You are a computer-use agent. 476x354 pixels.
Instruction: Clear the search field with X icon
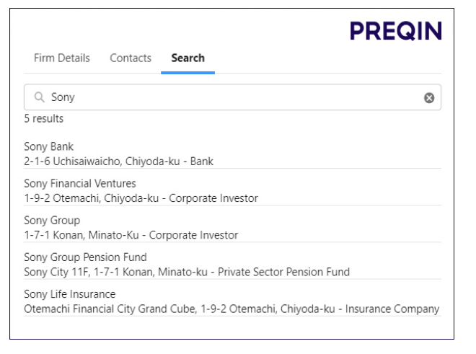[429, 97]
